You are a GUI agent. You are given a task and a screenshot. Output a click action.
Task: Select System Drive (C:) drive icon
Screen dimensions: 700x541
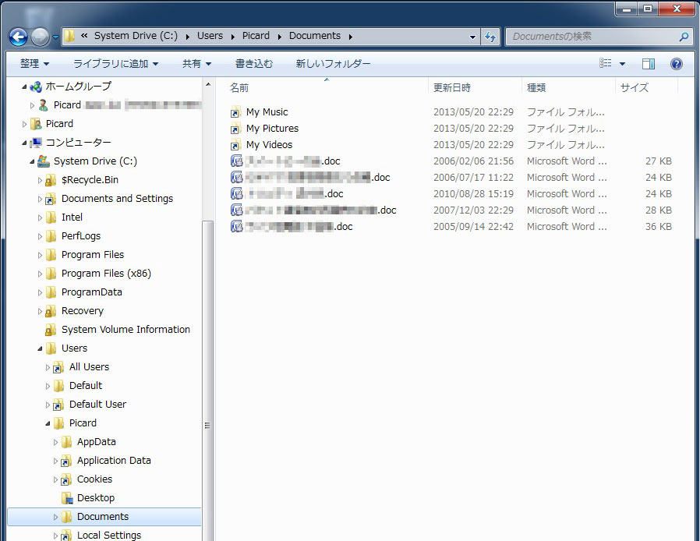click(x=44, y=161)
